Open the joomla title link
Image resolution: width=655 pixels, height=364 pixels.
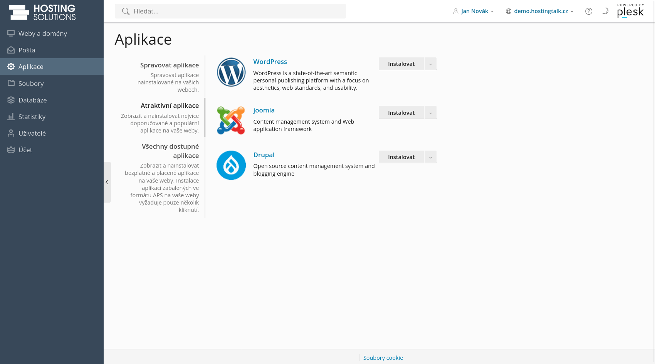[x=264, y=110]
